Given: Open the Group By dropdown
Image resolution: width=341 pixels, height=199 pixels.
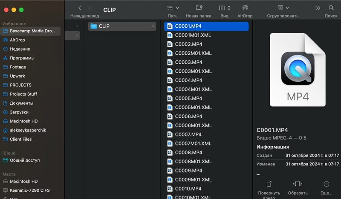Looking at the screenshot, I should (283, 8).
